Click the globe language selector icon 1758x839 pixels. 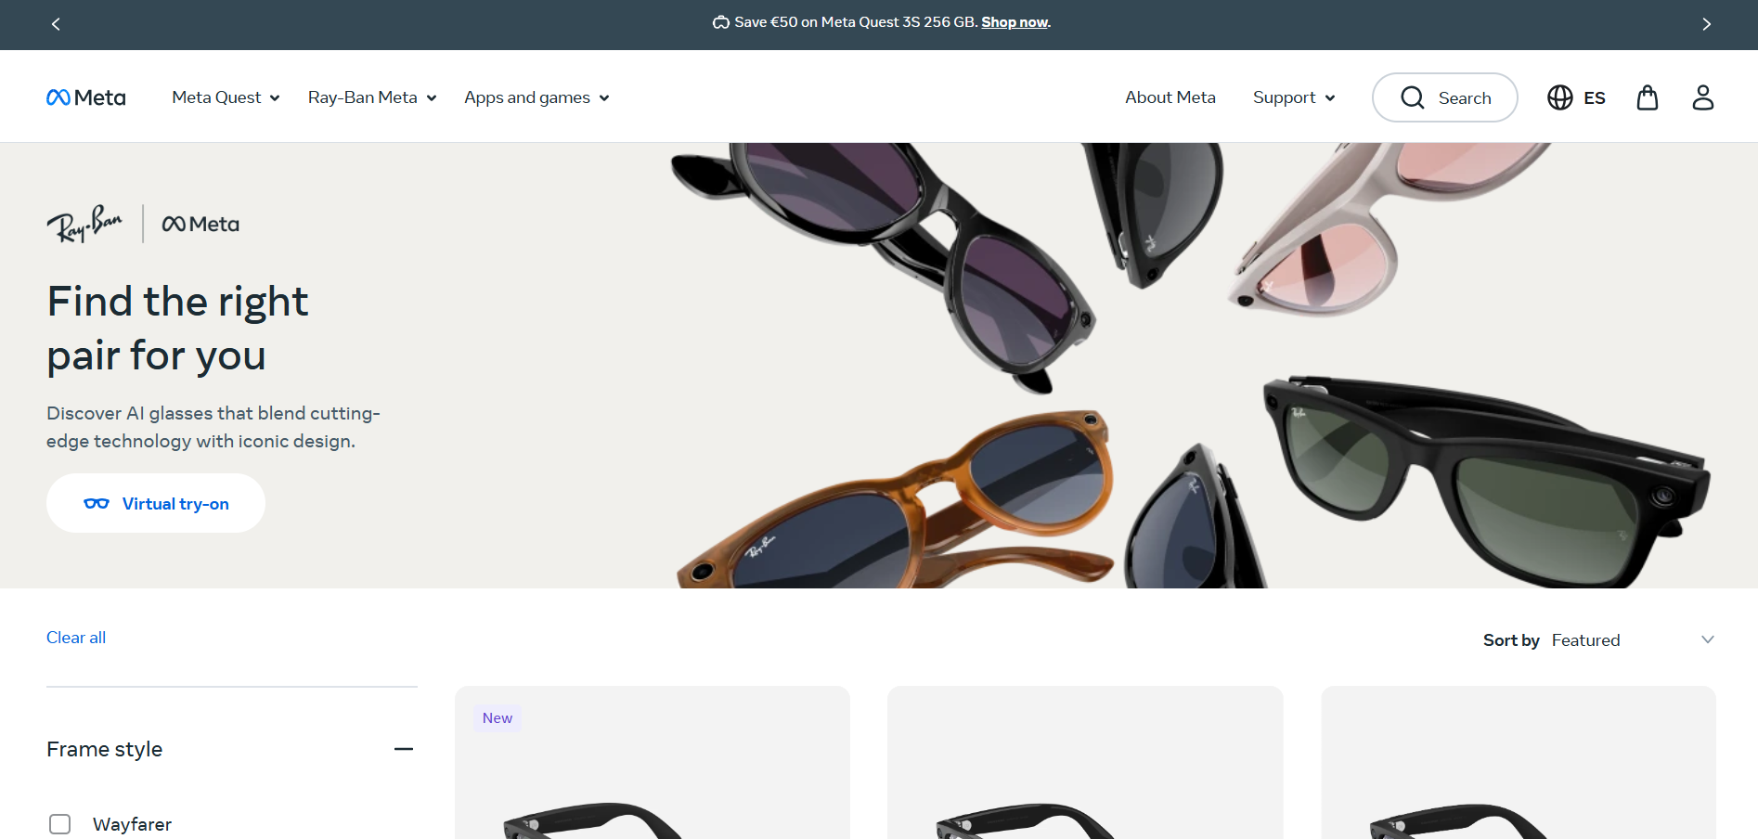coord(1560,97)
